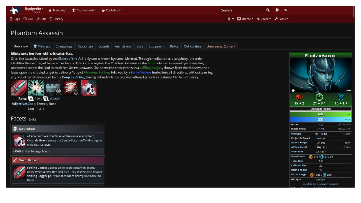Click the Vision Range label in infobox
Viewport: 361px width, 203px height.
pos(299,175)
